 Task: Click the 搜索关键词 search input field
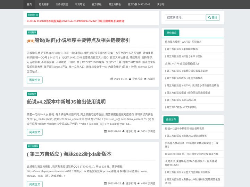coord(185,18)
